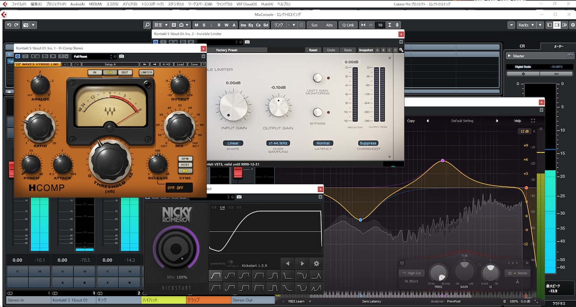Go to previous Kickstart preset arrow
The image size is (576, 307).
tap(288, 264)
